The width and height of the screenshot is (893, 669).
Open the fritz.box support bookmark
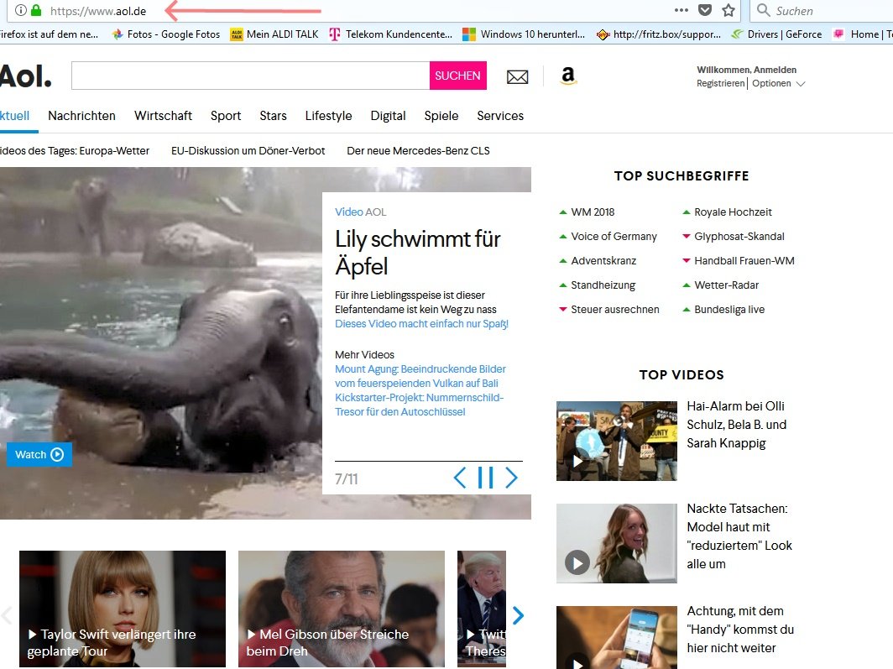(x=658, y=34)
